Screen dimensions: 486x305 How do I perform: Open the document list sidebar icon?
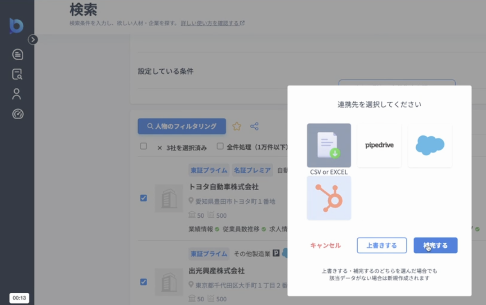coord(18,55)
